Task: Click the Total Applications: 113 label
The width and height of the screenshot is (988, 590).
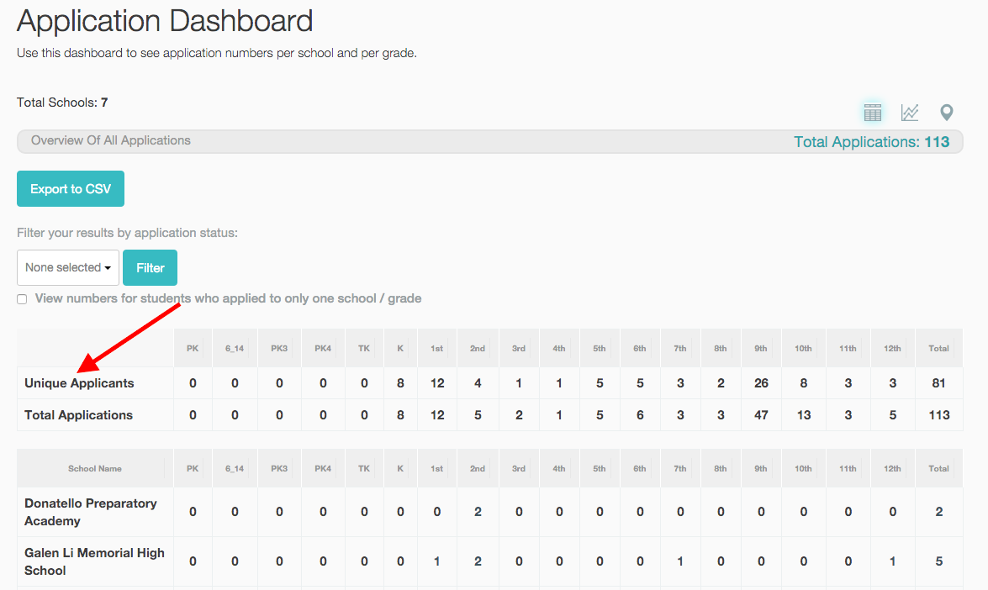Action: (871, 142)
